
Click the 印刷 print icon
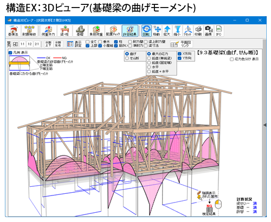198,31
